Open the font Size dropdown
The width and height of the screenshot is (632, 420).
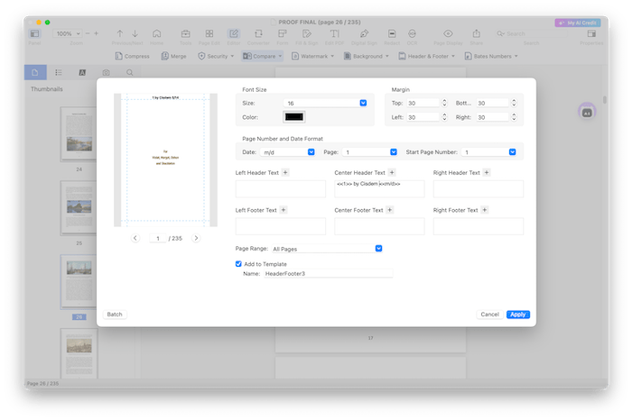pos(363,104)
